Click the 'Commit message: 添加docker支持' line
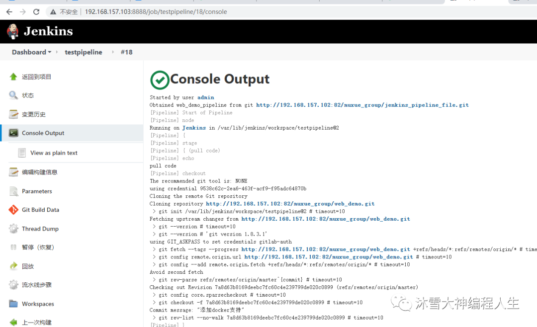 (197, 310)
